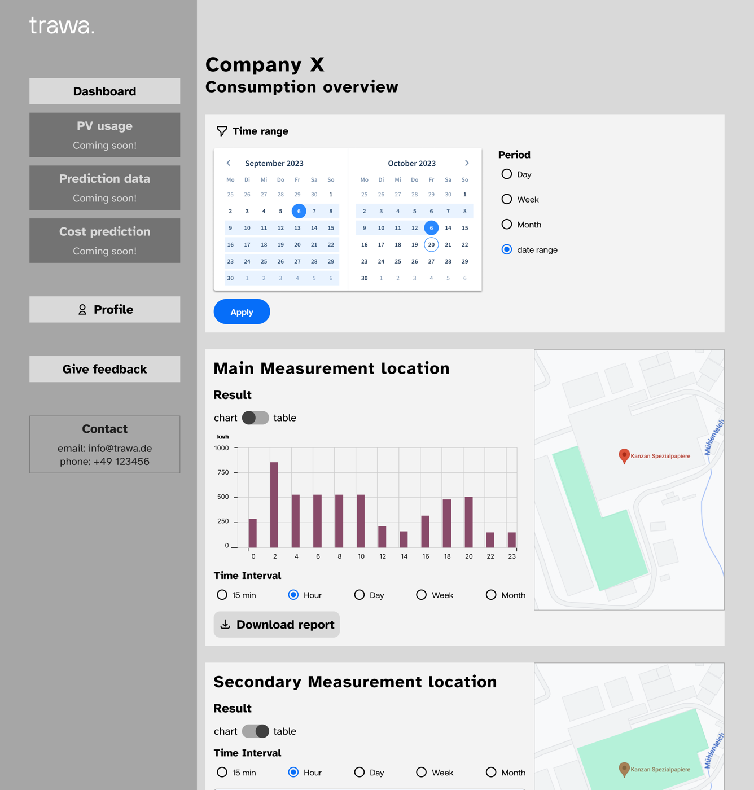Click the download arrow icon in Download report
This screenshot has height=790, width=754.
click(x=225, y=624)
